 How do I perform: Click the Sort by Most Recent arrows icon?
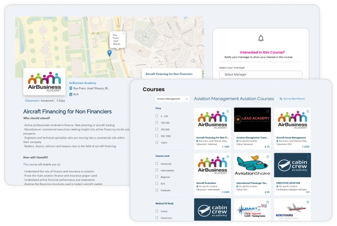281,99
